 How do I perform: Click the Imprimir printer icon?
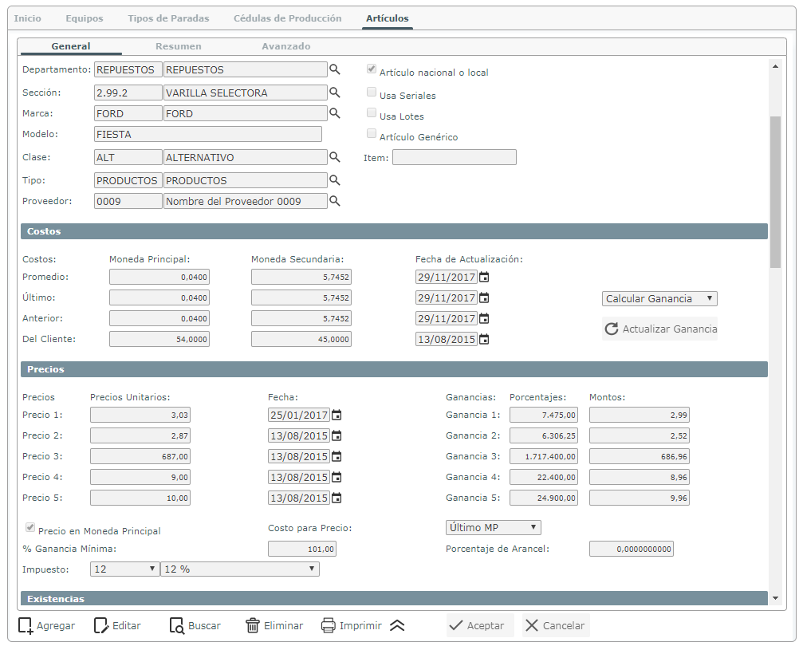click(x=329, y=625)
